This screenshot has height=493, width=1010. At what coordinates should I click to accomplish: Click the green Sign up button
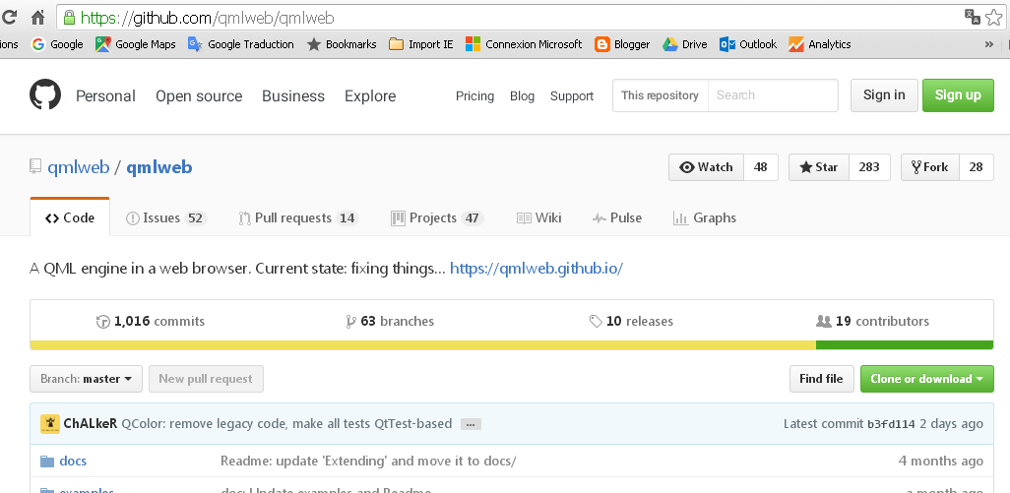tap(957, 95)
